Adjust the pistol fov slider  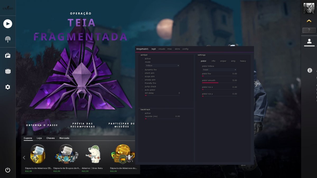219,76
